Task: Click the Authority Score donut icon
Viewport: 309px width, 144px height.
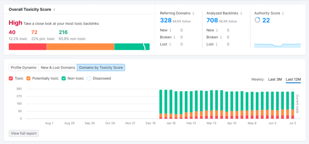Action: click(x=257, y=20)
